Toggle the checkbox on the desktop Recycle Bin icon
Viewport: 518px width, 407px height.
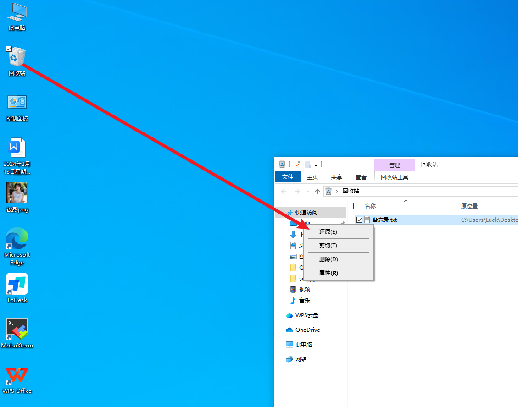(9, 49)
